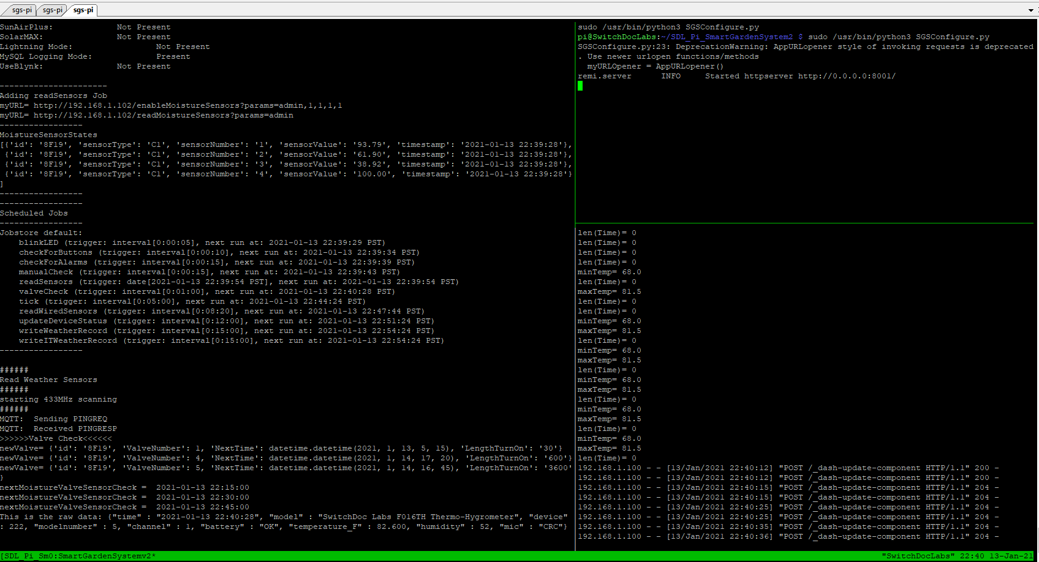This screenshot has height=562, width=1039.
Task: Open the tab list dropdown arrow
Action: 1031,10
